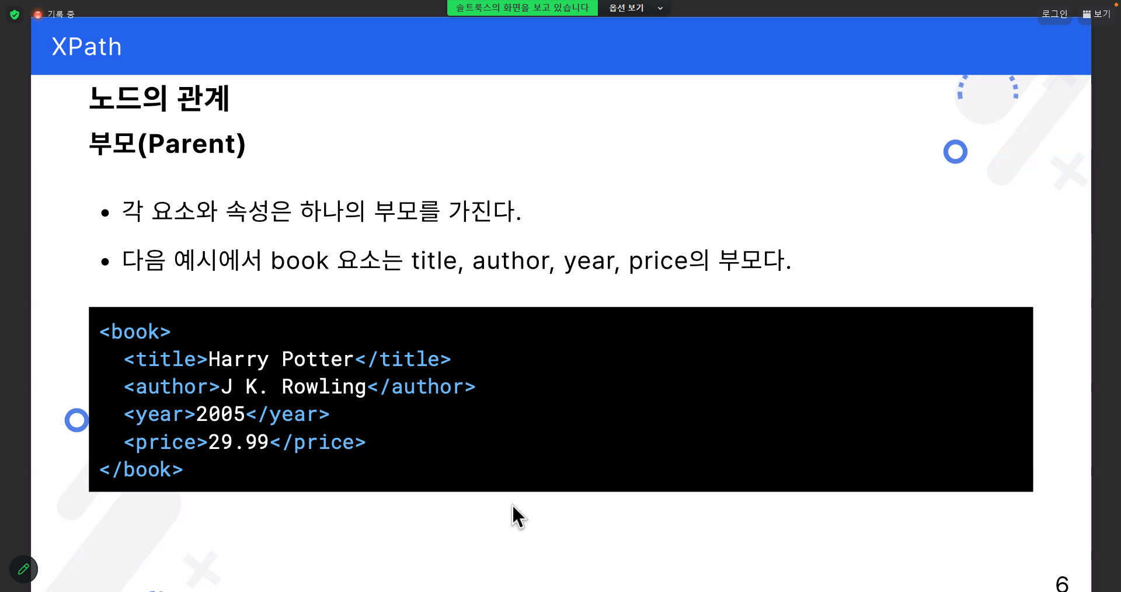The width and height of the screenshot is (1121, 592).
Task: Open the chevron next to 옵션 보기
Action: [x=660, y=8]
